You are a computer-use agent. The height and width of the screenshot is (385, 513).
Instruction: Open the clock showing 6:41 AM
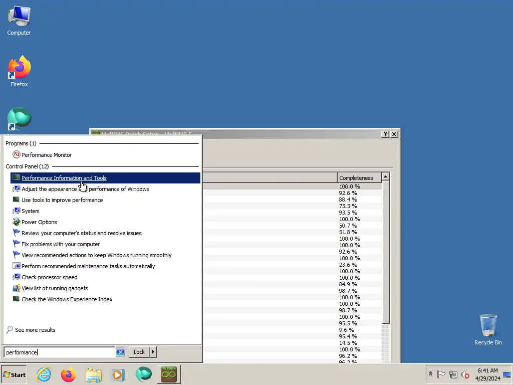(487, 374)
